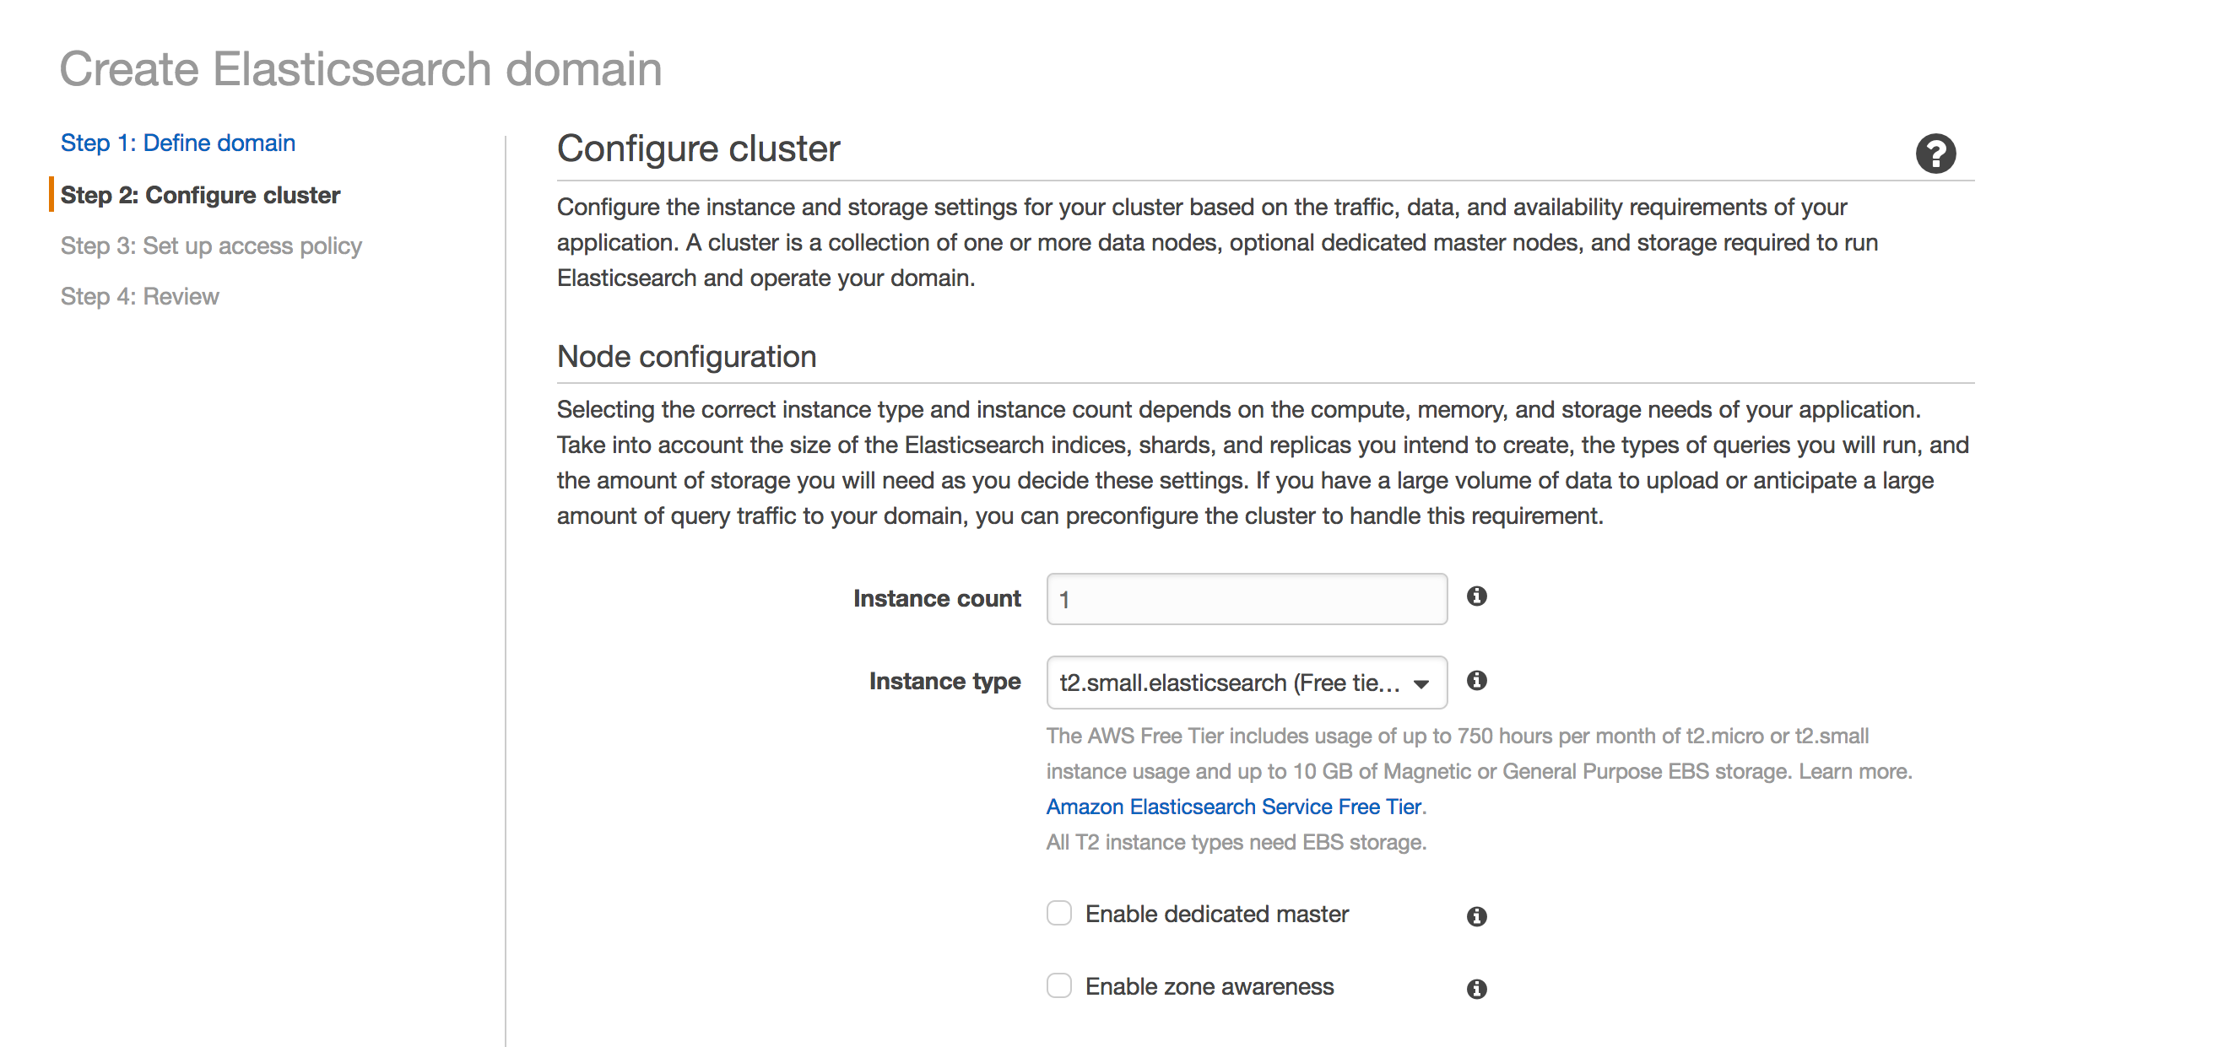Viewport: 2235px width, 1047px height.
Task: Open the Amazon Elasticsearch Service Free Tier link
Action: click(x=1234, y=807)
